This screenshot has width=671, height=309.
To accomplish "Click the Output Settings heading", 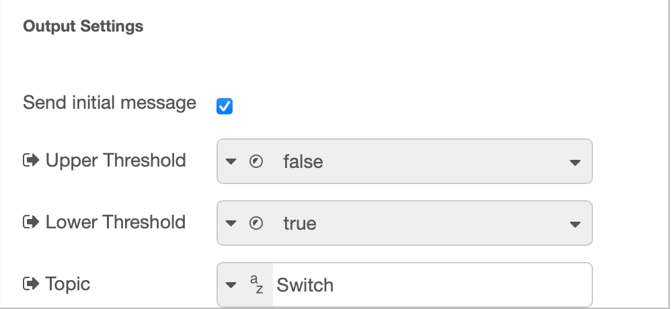I will click(83, 26).
